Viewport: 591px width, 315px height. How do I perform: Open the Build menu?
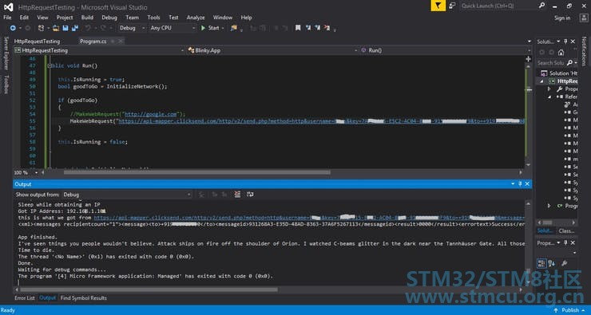click(x=87, y=18)
